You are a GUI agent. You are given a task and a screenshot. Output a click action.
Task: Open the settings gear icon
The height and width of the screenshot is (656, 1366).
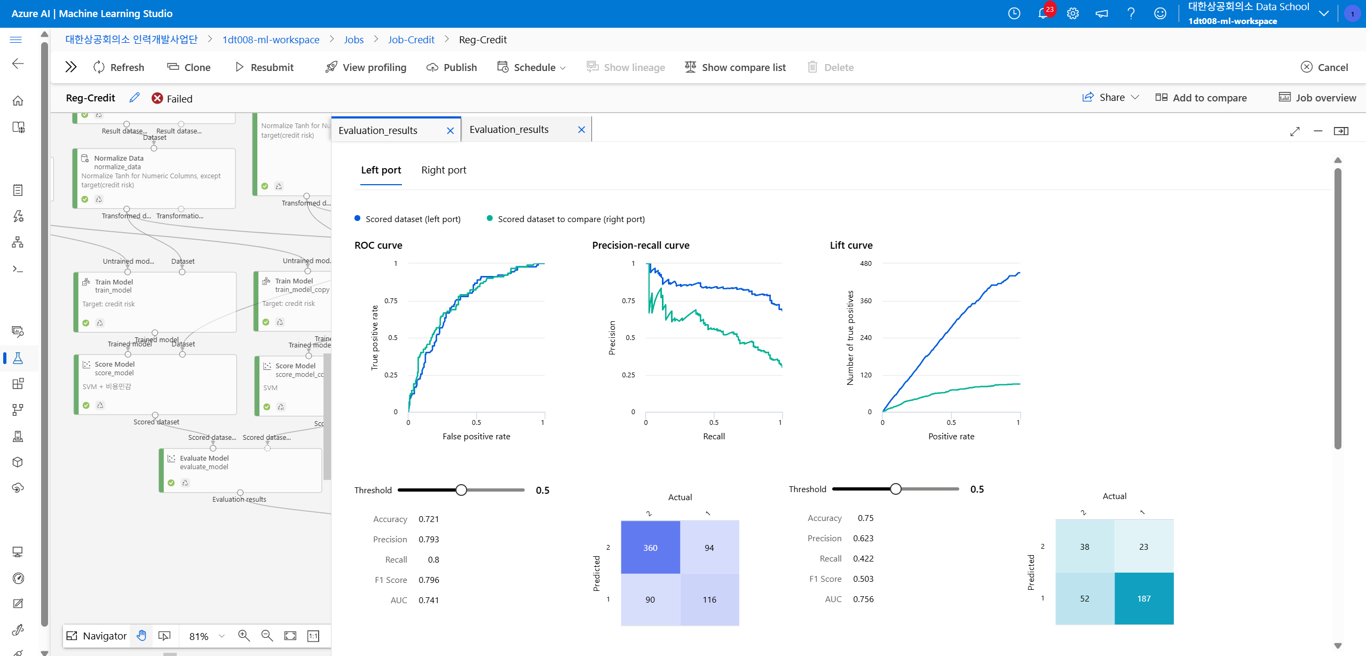1072,13
